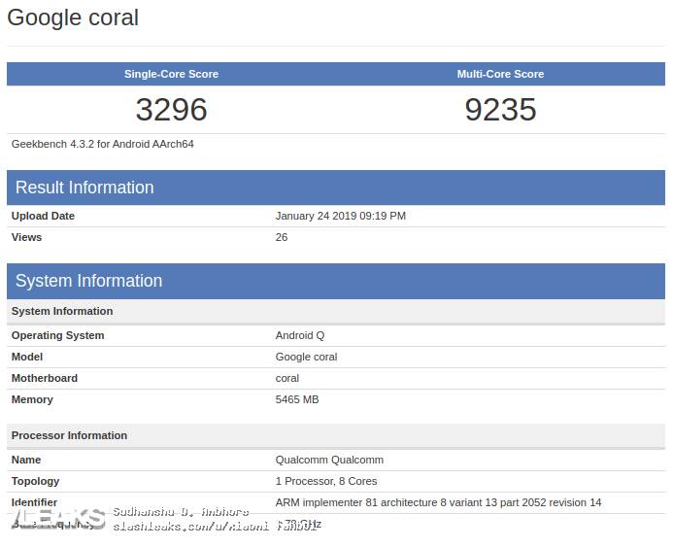Viewport: 673px width, 548px height.
Task: Select the Single-Core Score header
Action: click(171, 74)
